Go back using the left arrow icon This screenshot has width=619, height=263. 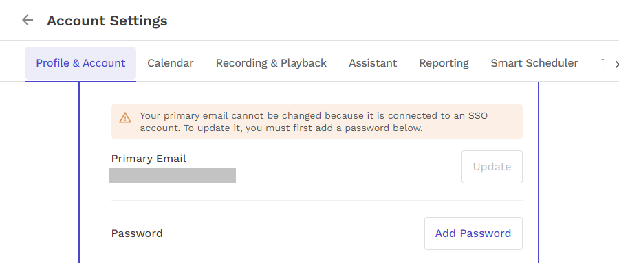pos(28,20)
